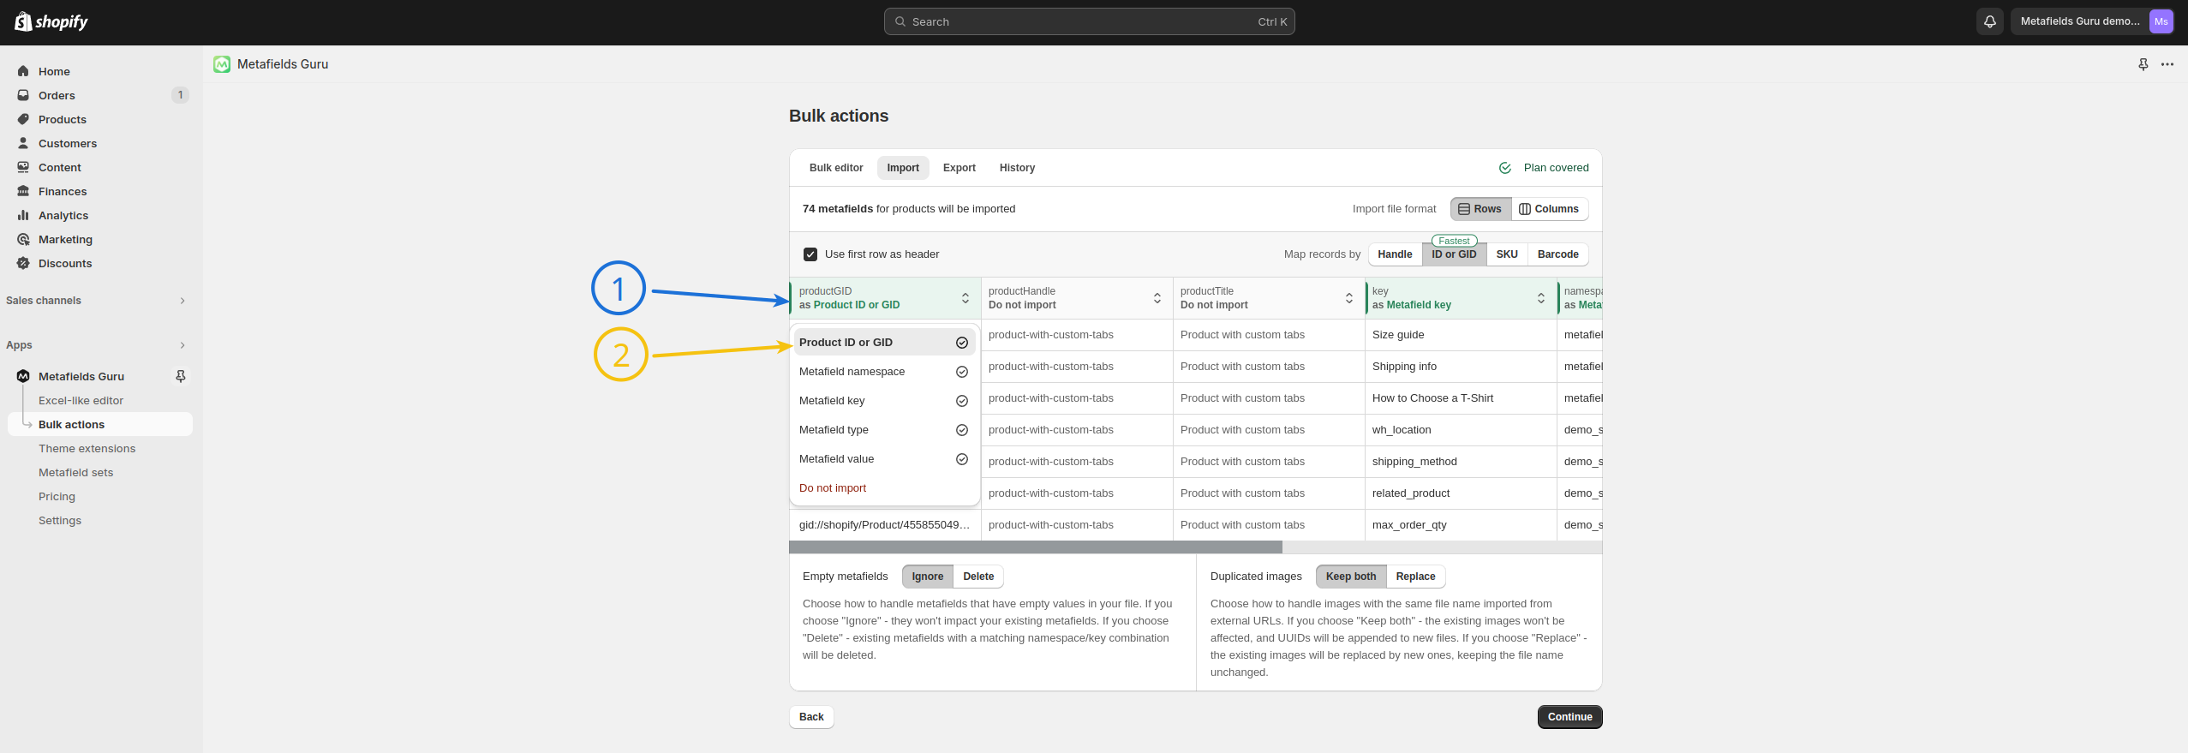Open the productTitle column mapping dropdown

pyautogui.click(x=1268, y=298)
